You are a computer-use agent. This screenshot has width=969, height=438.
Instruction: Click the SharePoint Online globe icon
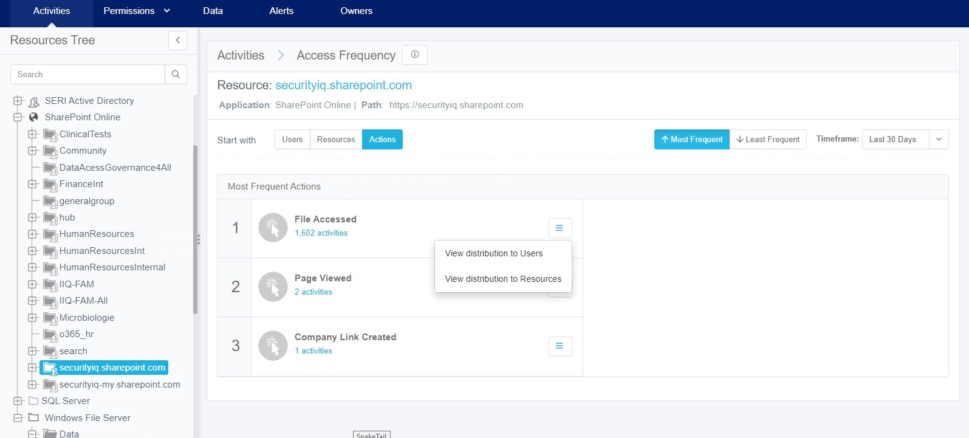[33, 117]
